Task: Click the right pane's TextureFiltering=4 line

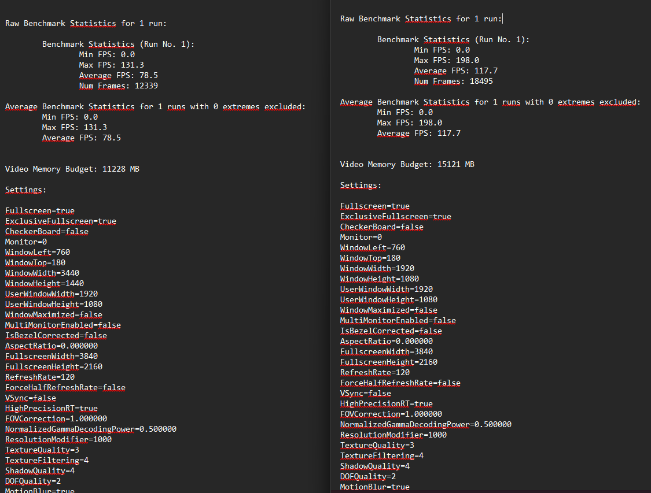Action: point(381,456)
